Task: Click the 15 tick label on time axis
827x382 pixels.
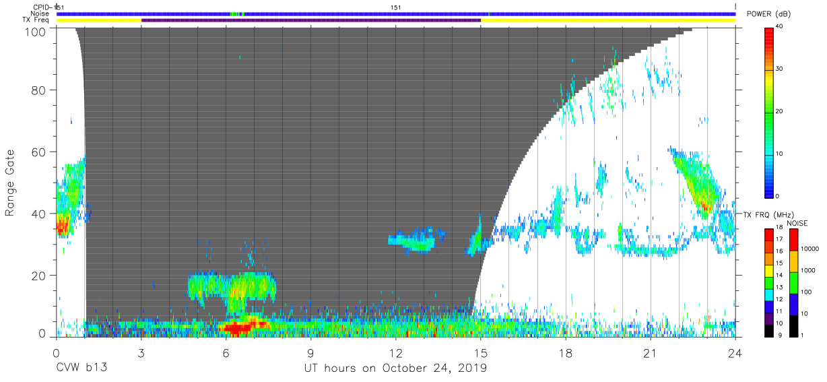Action: coord(480,353)
